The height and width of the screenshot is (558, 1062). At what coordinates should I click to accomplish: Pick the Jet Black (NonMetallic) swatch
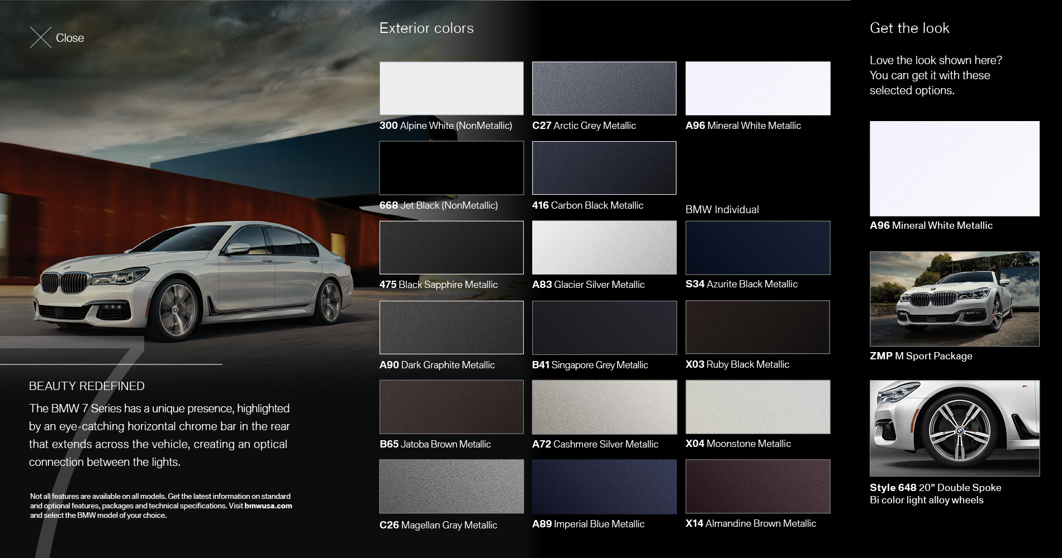(452, 168)
